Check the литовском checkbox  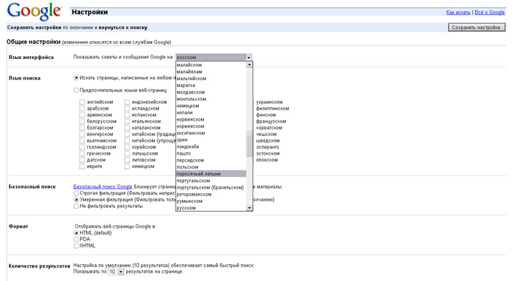click(x=127, y=160)
